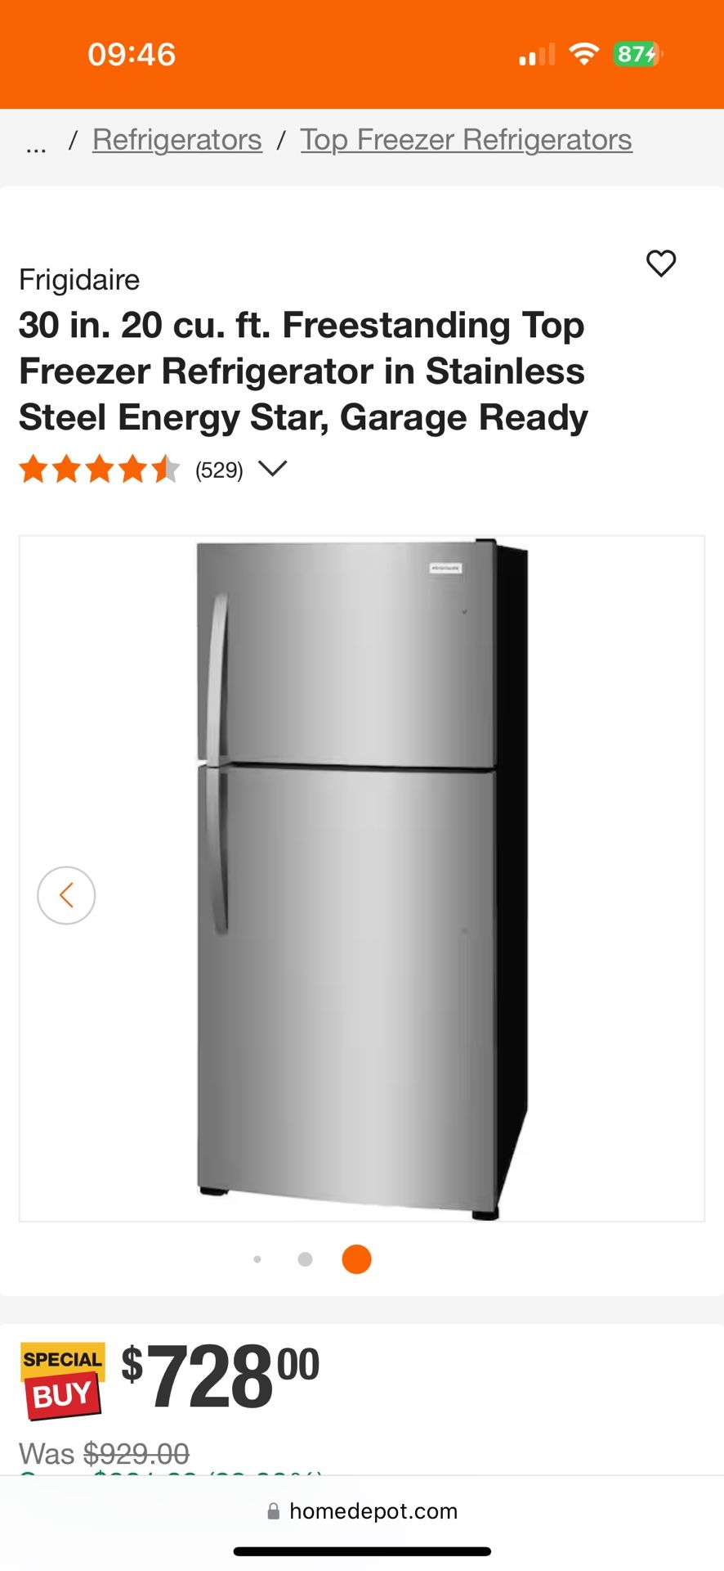
Task: Tap the Wi-Fi status icon
Action: (x=583, y=54)
